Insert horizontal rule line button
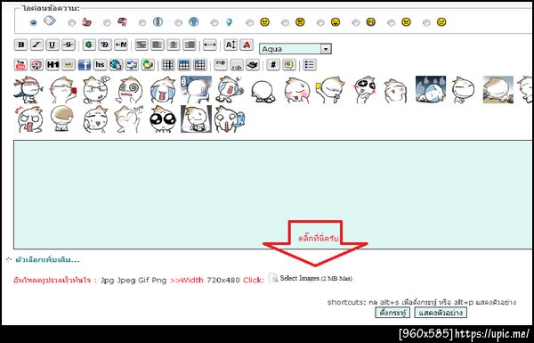 click(210, 45)
